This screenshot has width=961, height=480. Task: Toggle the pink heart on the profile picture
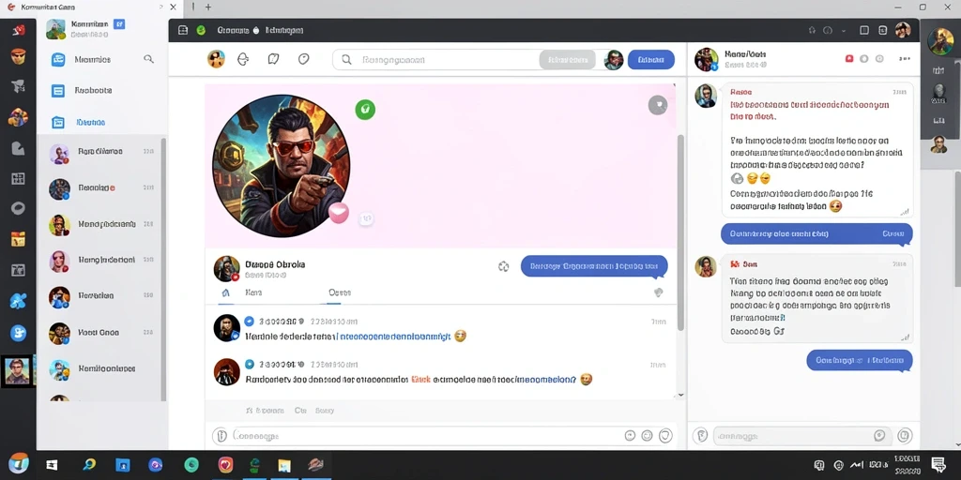pyautogui.click(x=338, y=213)
